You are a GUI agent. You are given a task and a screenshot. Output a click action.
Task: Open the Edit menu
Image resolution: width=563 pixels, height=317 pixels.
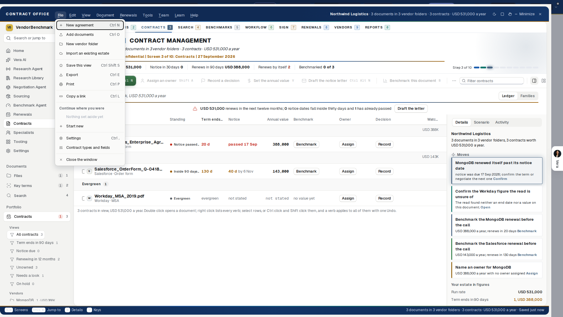tap(72, 15)
